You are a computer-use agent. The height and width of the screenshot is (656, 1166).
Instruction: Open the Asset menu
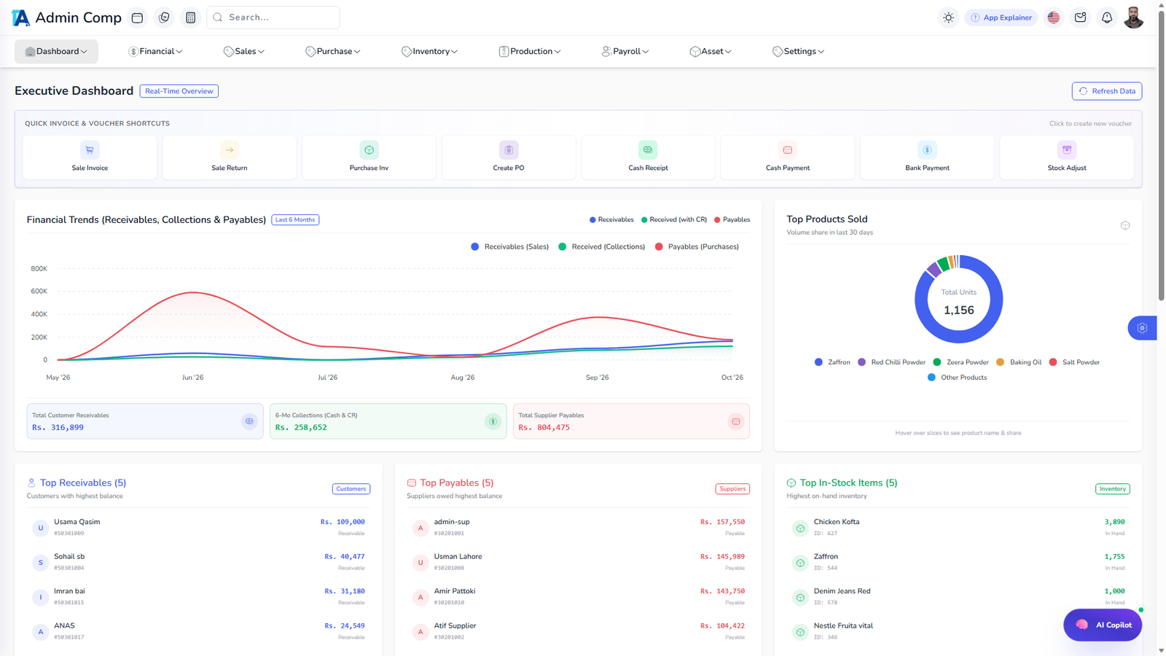coord(711,52)
